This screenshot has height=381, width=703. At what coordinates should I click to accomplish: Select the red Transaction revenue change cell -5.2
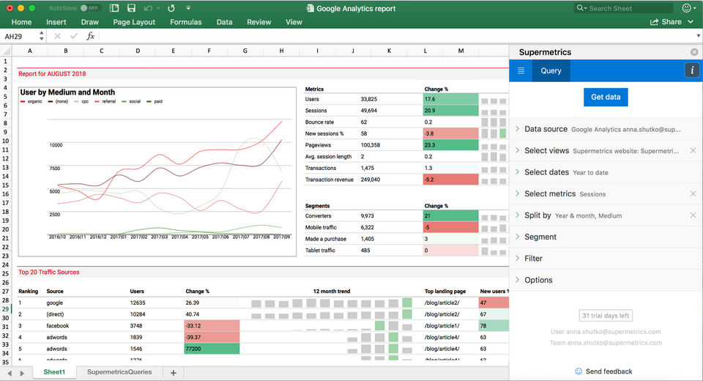450,180
